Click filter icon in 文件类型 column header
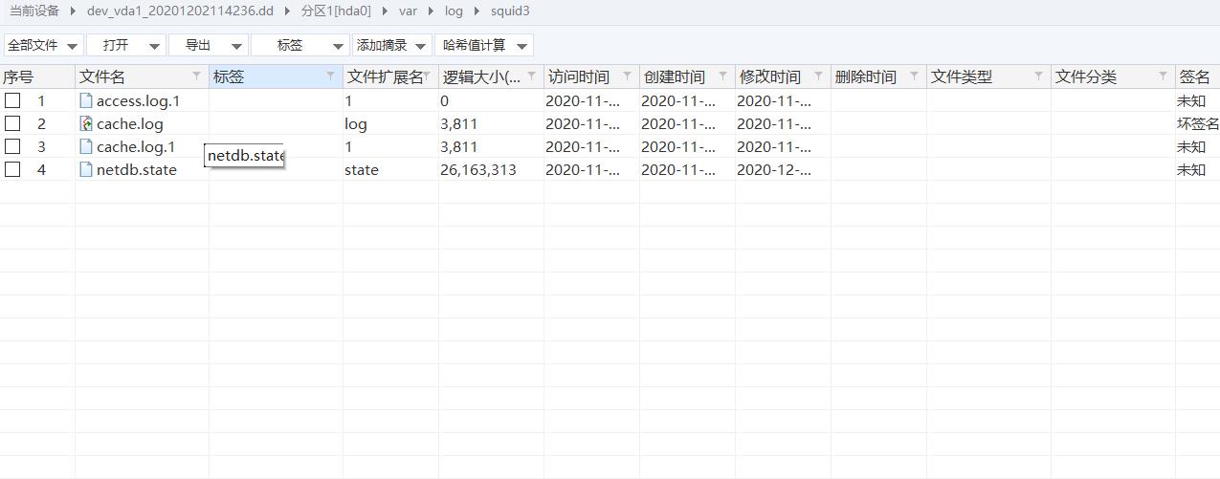This screenshot has width=1220, height=479. point(1038,76)
